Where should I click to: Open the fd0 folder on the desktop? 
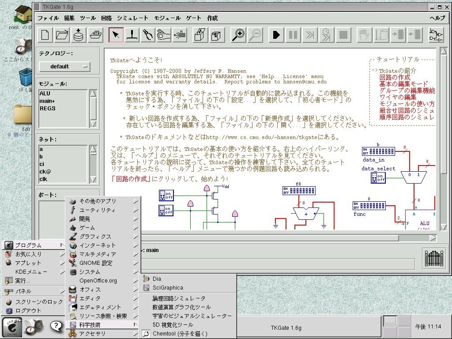coord(23,114)
